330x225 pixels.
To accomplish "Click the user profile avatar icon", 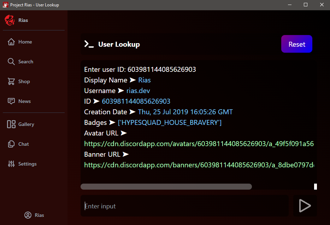I will (28, 215).
